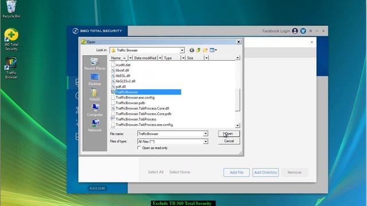Go to Computer in the places sidebar
The height and width of the screenshot is (206, 367).
(x=95, y=110)
